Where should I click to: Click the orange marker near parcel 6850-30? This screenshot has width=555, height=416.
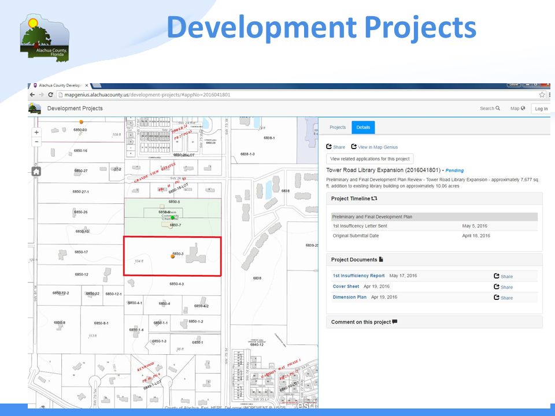81,122
